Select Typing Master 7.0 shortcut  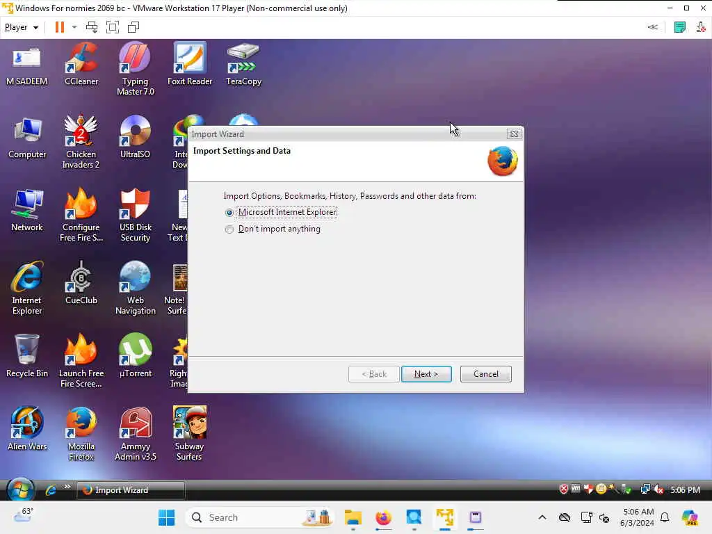point(136,69)
